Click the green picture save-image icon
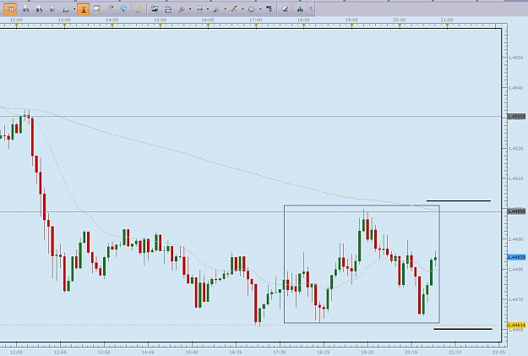The image size is (528, 356). (155, 9)
